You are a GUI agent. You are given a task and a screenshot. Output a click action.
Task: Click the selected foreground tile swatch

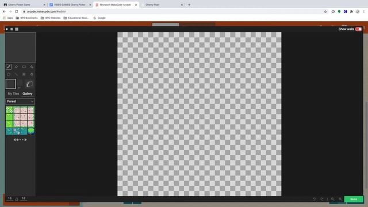pyautogui.click(x=11, y=84)
